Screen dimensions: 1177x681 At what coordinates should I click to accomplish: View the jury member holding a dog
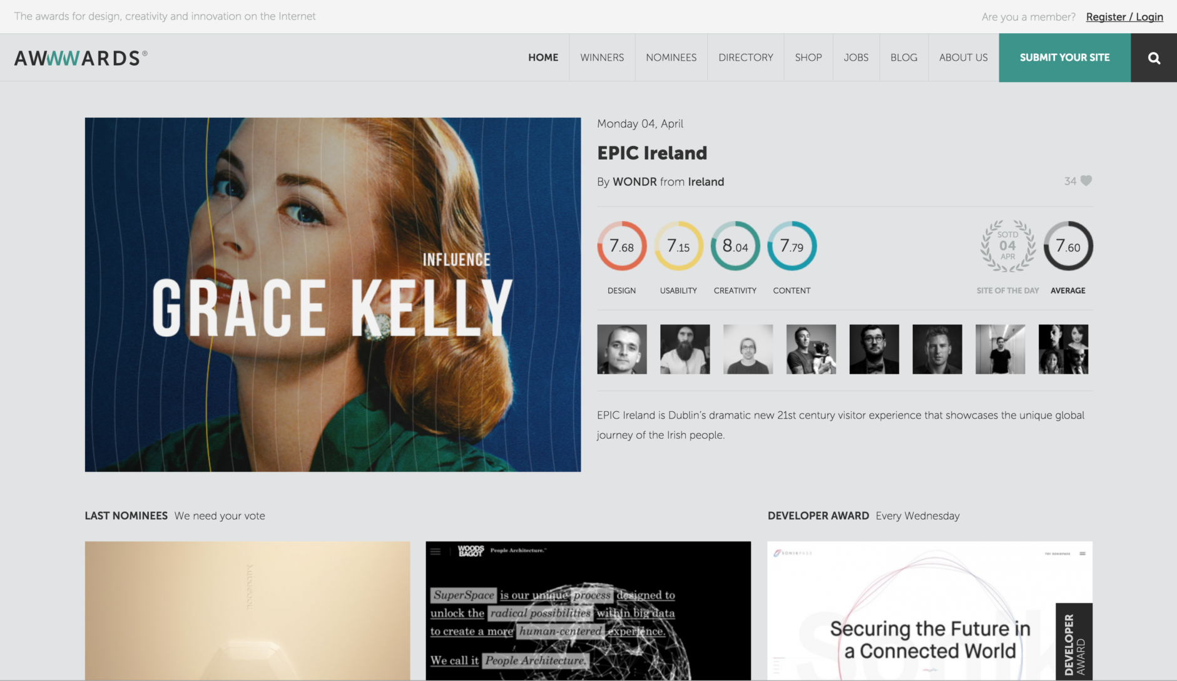pyautogui.click(x=812, y=349)
